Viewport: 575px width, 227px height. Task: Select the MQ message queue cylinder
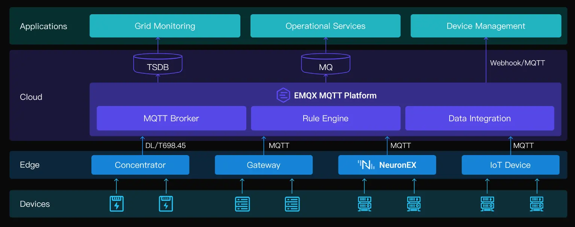point(326,64)
